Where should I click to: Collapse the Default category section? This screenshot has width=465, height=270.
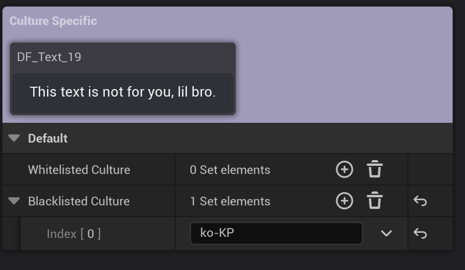15,138
